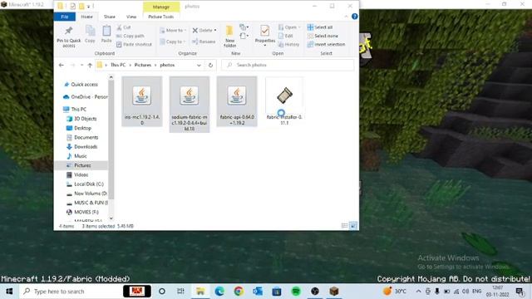Click Paste shortcut in ribbon
Screen dimensions: 532x299
tap(134, 44)
